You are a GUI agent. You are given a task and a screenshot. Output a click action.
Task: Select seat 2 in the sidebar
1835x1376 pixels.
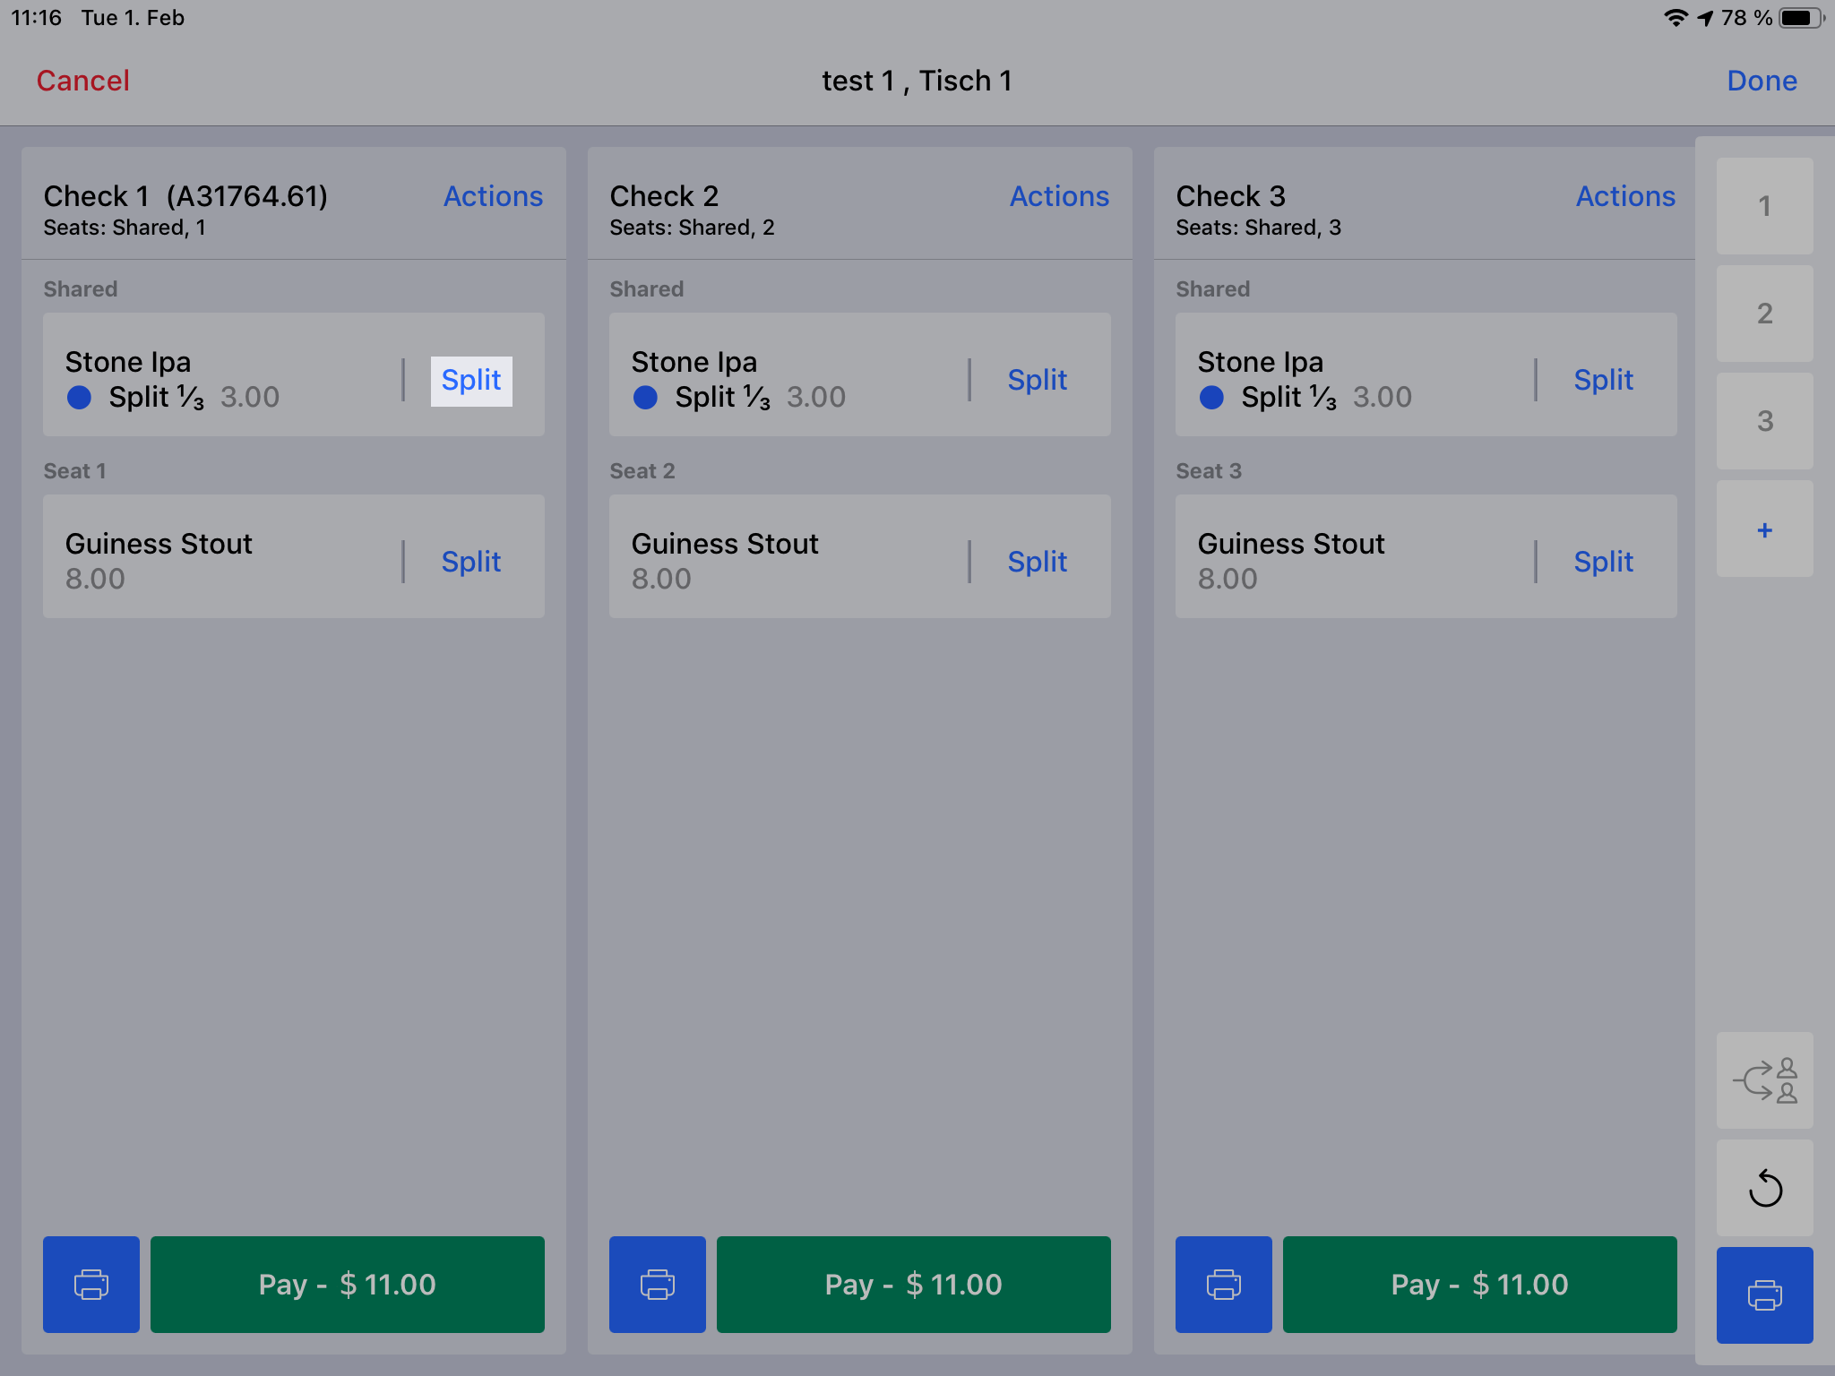[x=1765, y=314]
